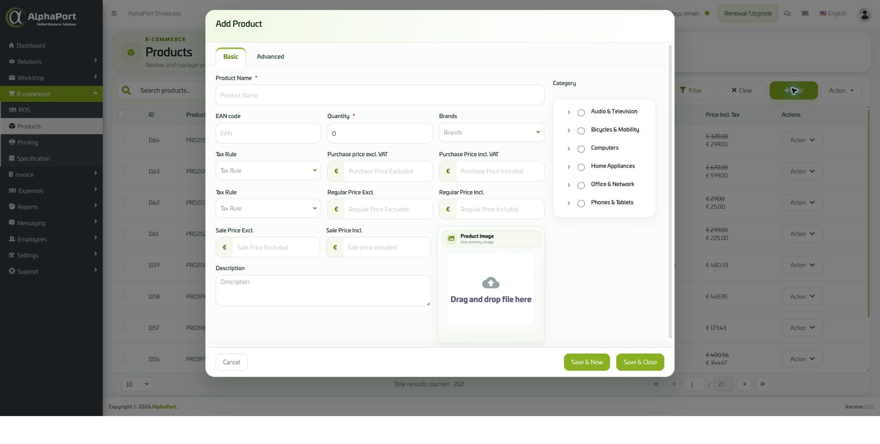Select the Home Appliances category radio

click(581, 167)
